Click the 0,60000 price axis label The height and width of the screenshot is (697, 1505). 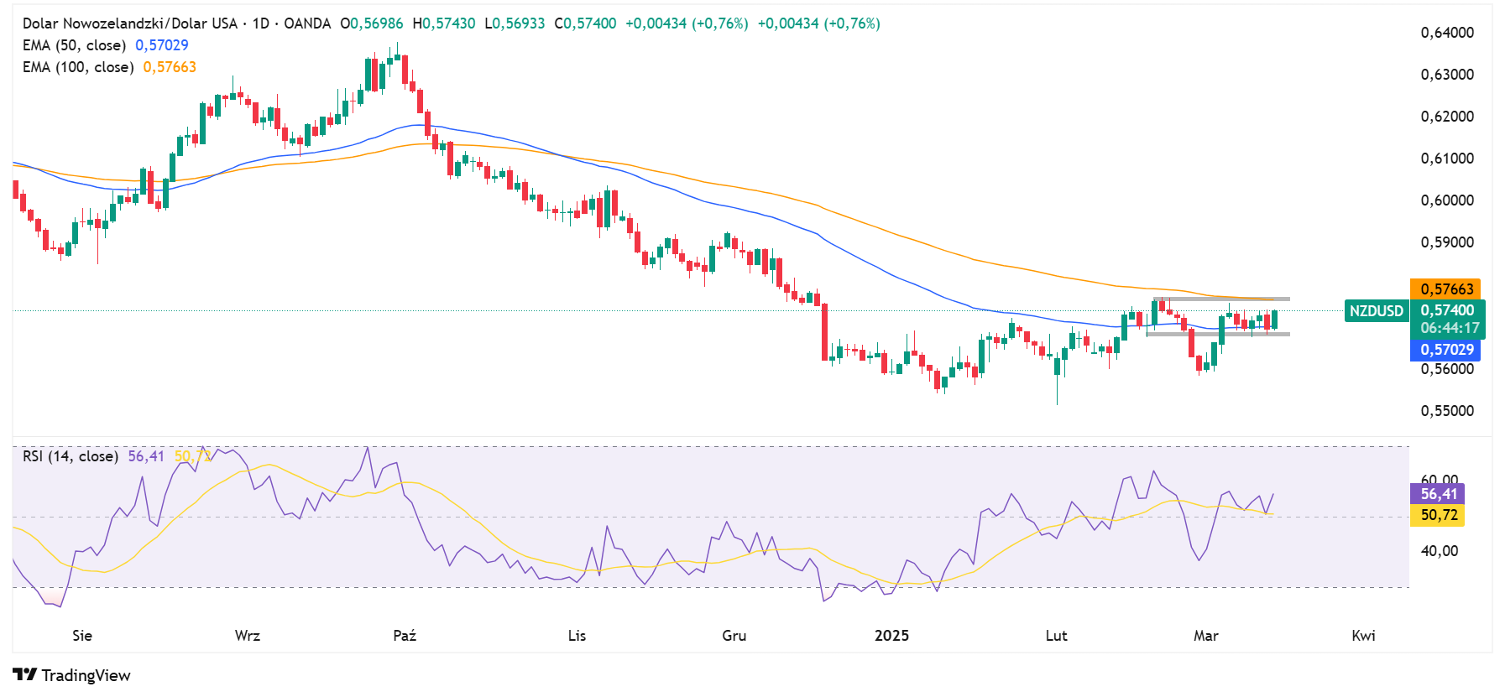[1447, 200]
